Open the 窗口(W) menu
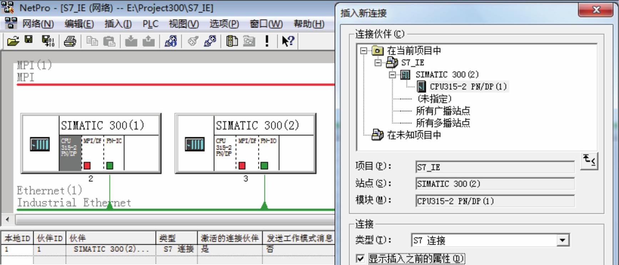The height and width of the screenshot is (265, 619). [x=266, y=24]
